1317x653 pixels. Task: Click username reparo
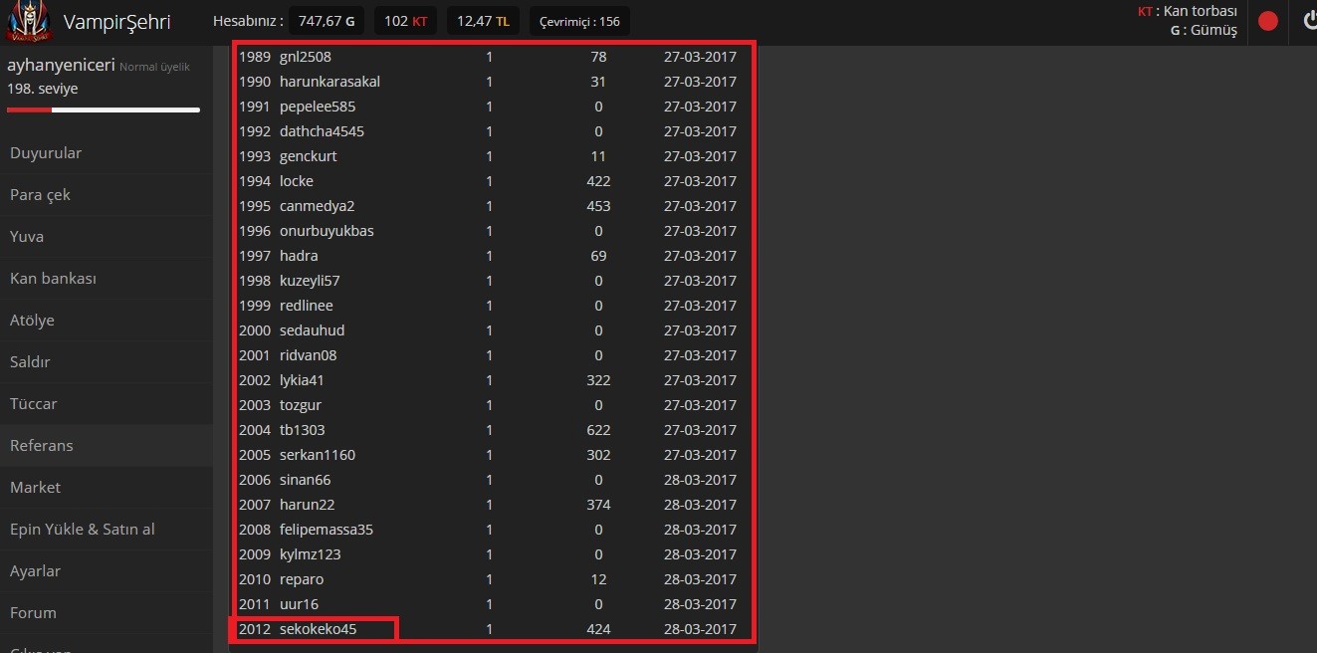pyautogui.click(x=302, y=579)
